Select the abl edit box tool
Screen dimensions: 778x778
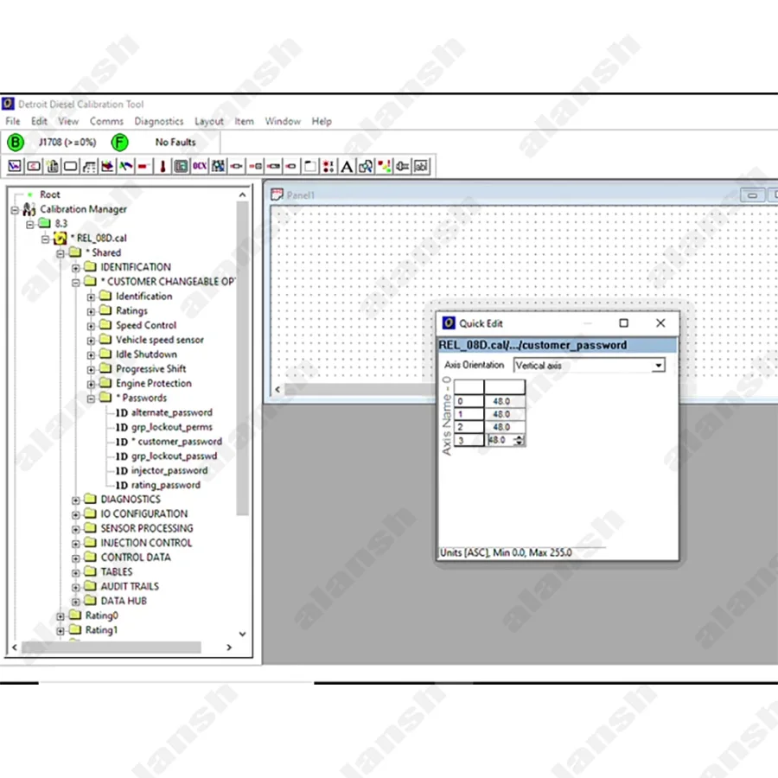421,166
